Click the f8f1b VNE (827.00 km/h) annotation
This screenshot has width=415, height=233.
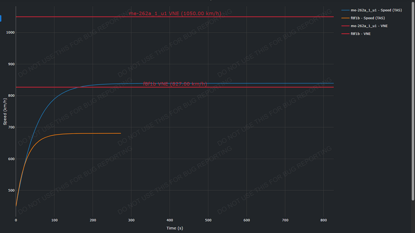(x=175, y=84)
